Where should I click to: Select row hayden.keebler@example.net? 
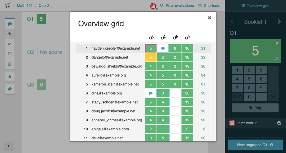[143, 48]
